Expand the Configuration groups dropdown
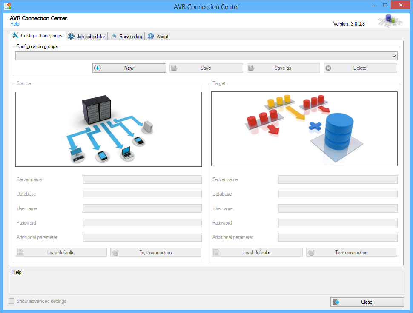Image resolution: width=413 pixels, height=313 pixels. [x=394, y=56]
